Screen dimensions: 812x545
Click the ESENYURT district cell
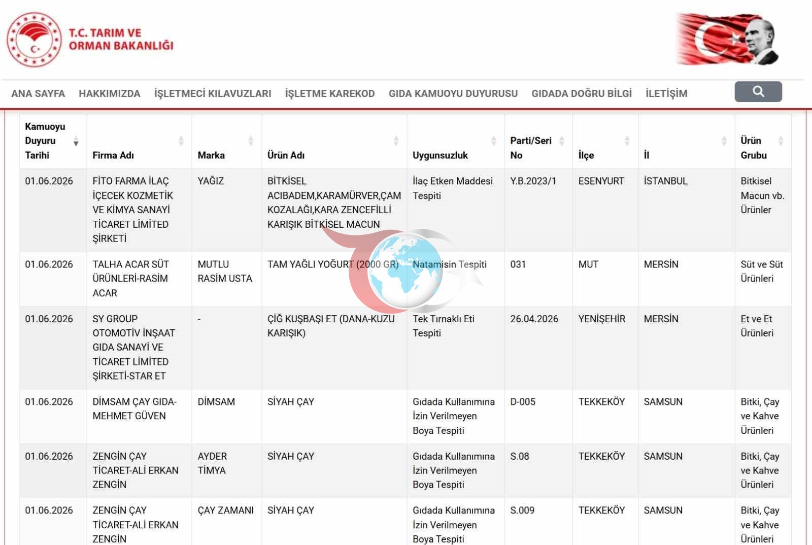pyautogui.click(x=605, y=210)
